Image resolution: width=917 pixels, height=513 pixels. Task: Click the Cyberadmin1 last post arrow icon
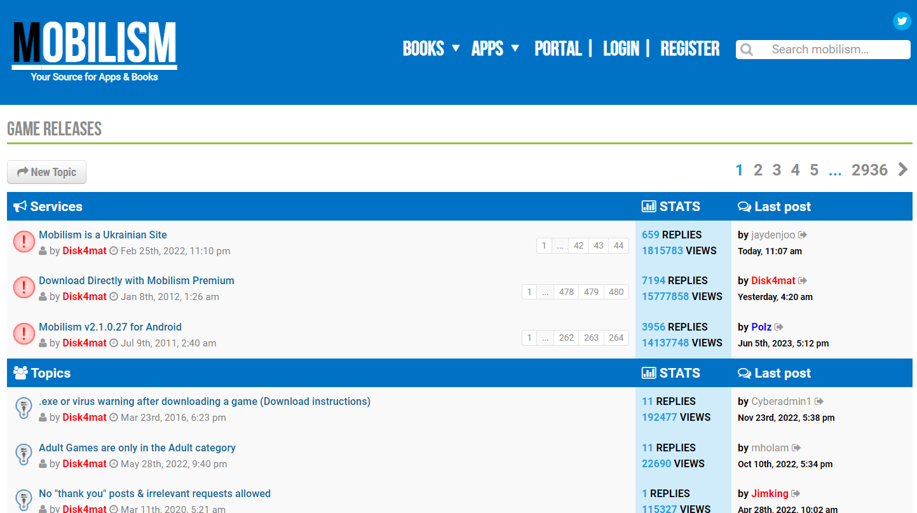[x=819, y=402]
